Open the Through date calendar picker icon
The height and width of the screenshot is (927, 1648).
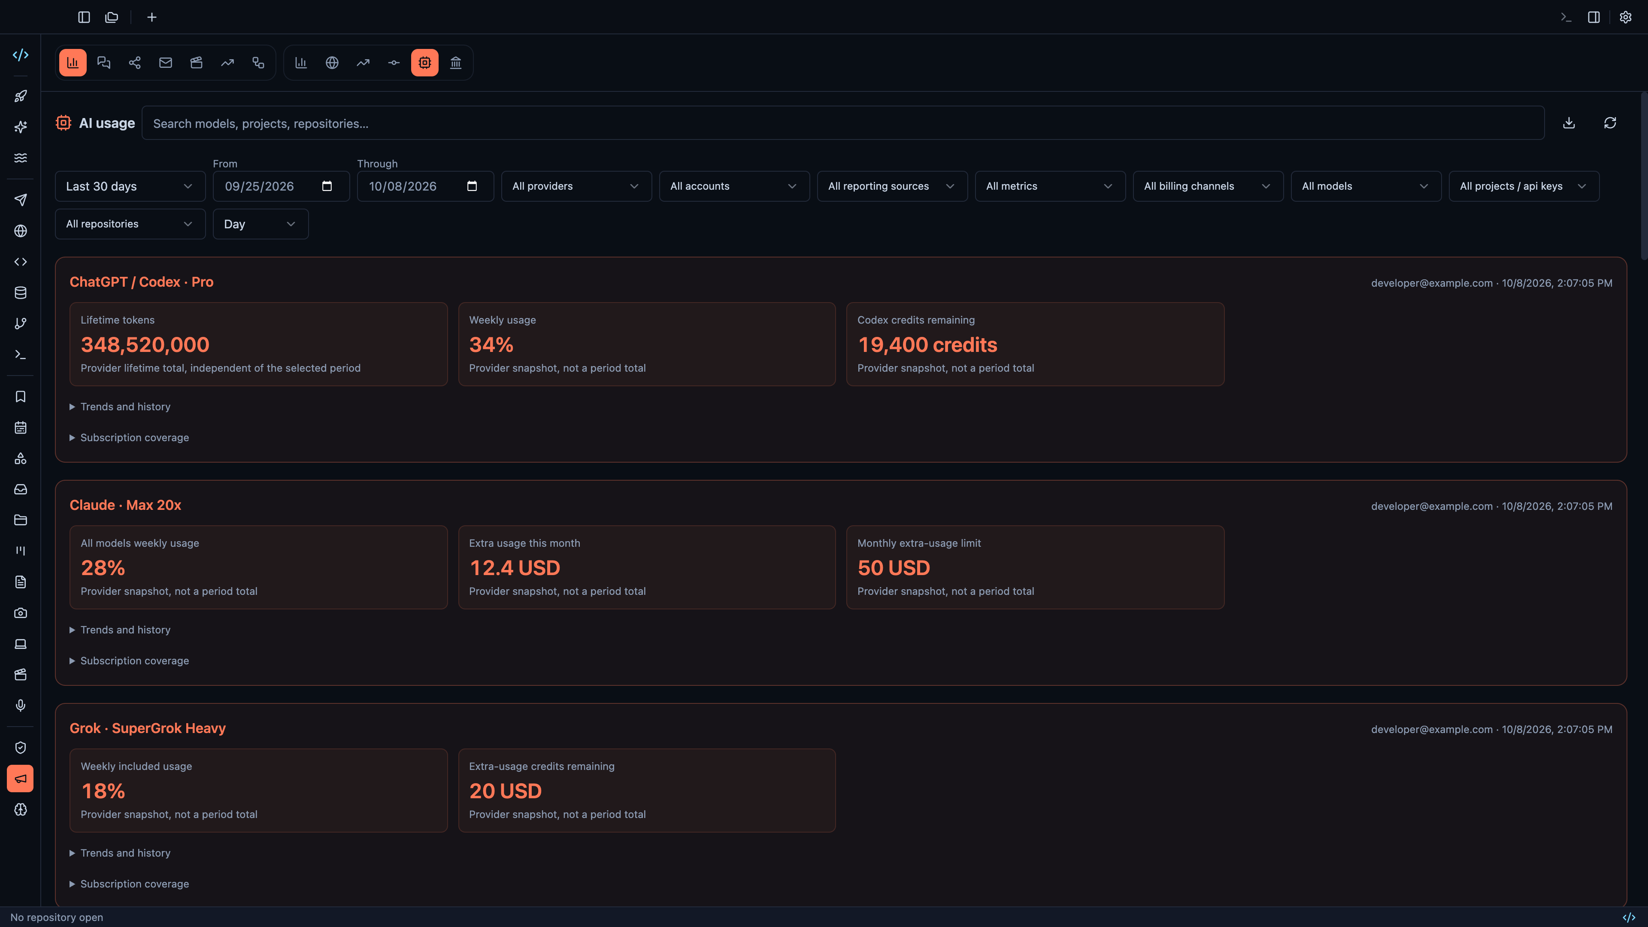(472, 186)
